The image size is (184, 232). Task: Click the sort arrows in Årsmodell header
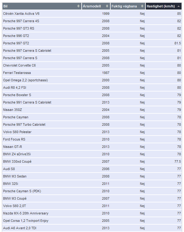[107, 6]
